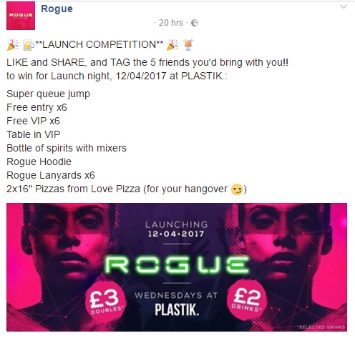This screenshot has width=355, height=338.
Task: Click the smirking face emoji
Action: tap(237, 189)
